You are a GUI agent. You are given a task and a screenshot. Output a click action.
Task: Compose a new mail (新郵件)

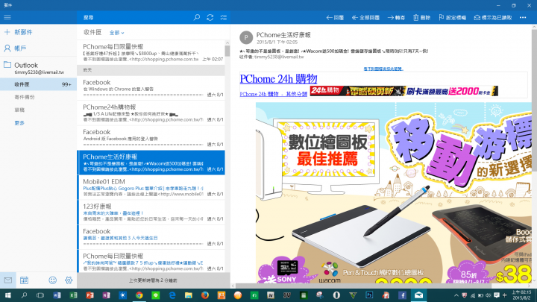pyautogui.click(x=18, y=32)
